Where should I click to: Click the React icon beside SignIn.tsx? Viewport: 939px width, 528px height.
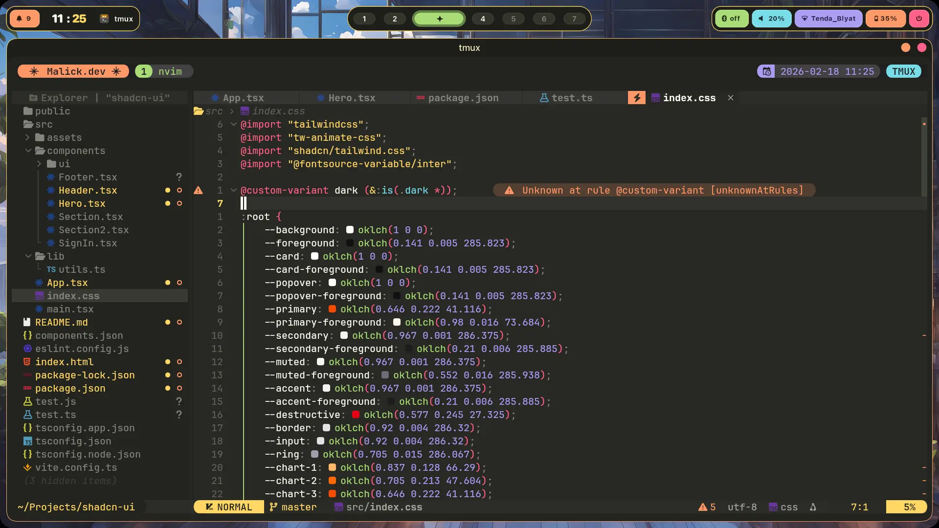pyautogui.click(x=51, y=243)
